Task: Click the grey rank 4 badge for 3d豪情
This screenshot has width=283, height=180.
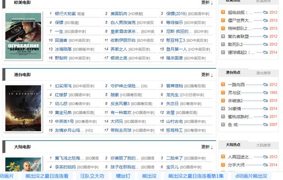Action: 223,109
